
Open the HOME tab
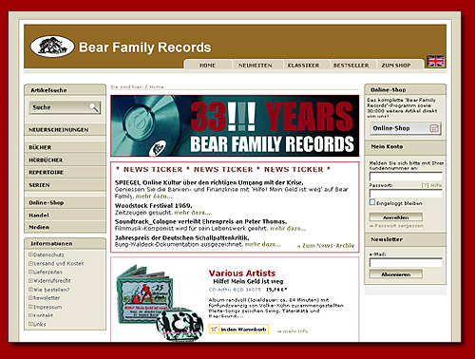coord(207,66)
